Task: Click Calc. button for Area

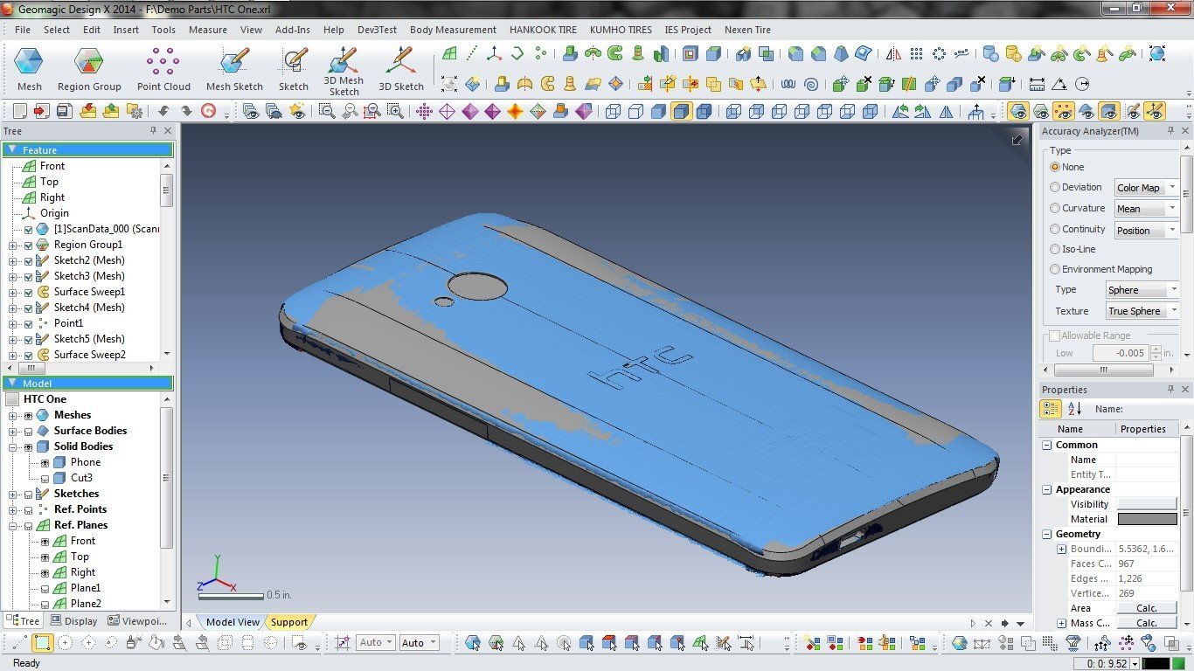Action: (1147, 608)
